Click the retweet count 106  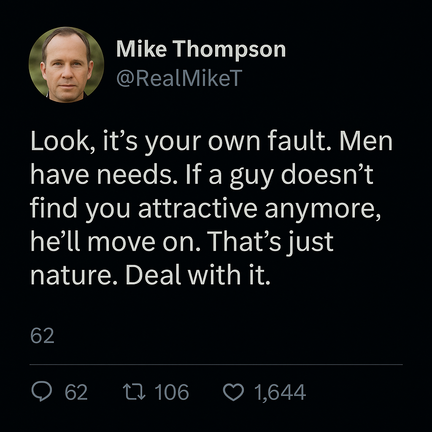coord(172,392)
